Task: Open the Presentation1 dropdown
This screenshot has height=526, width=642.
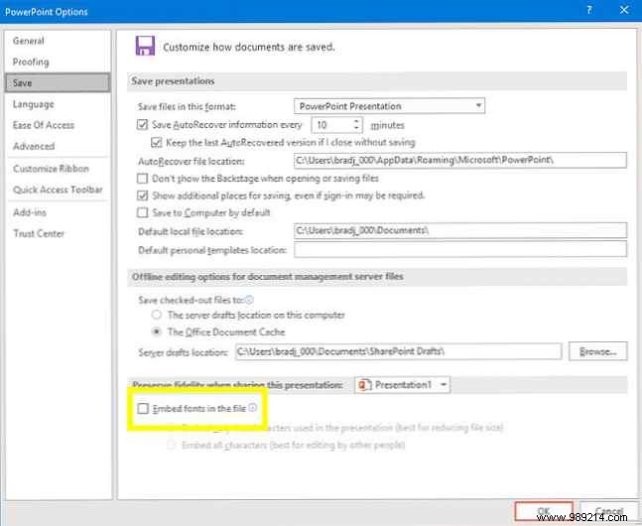Action: pyautogui.click(x=403, y=385)
